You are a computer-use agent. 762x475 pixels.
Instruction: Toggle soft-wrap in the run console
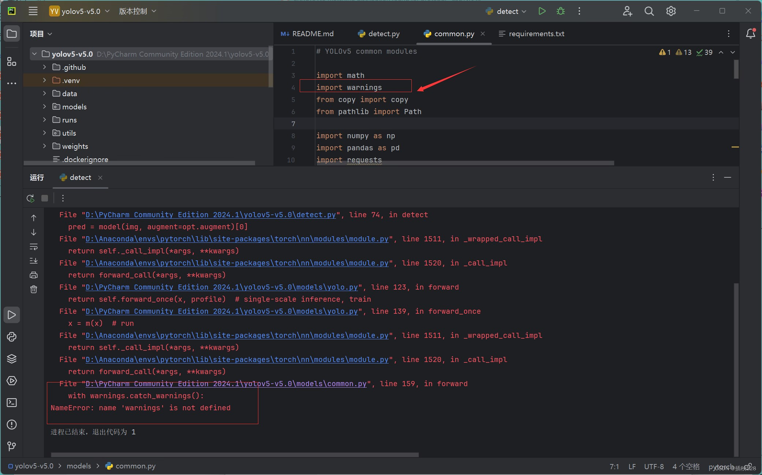point(34,247)
